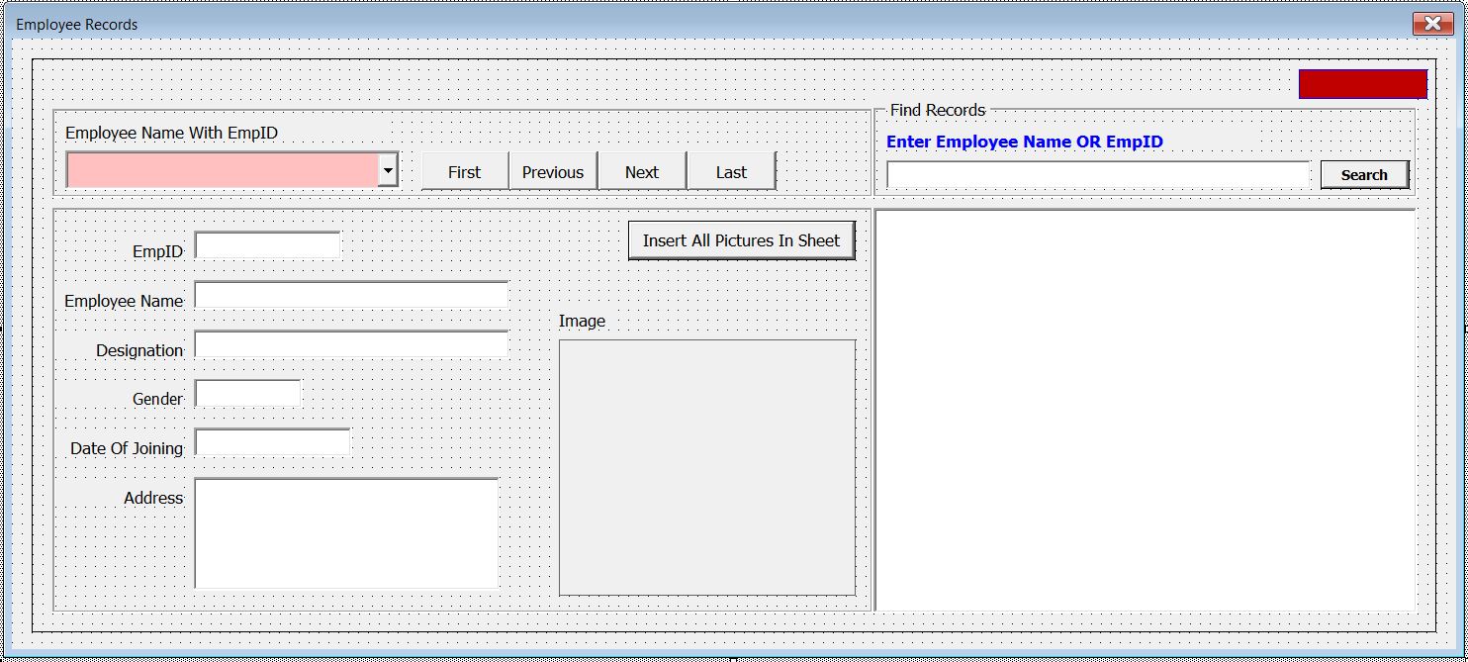The height and width of the screenshot is (662, 1468).
Task: Click the 'Address' label
Action: coord(153,498)
